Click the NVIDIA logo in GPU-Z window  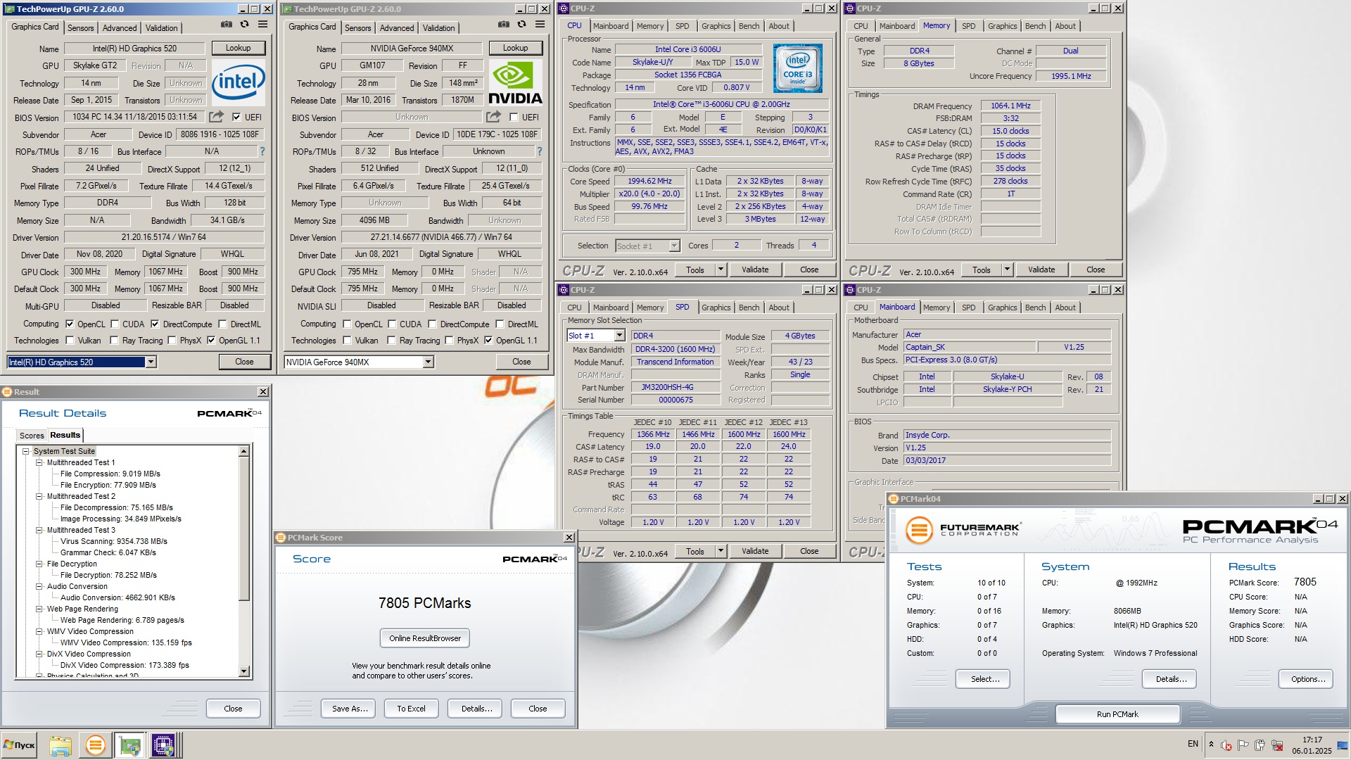(x=515, y=83)
